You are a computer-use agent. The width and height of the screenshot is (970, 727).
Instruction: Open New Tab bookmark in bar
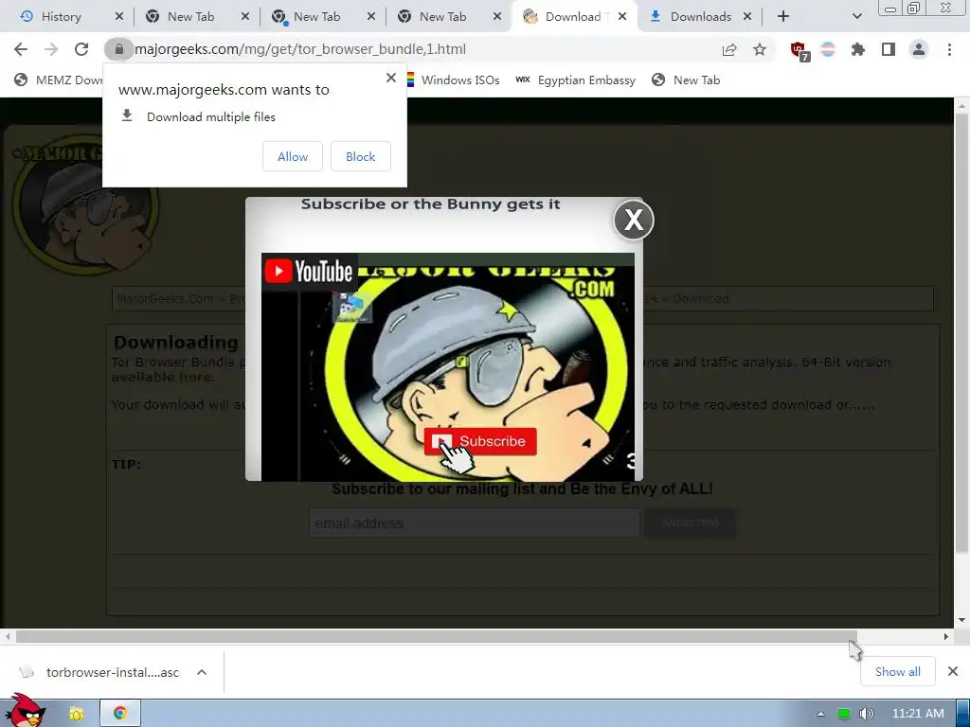coord(686,80)
